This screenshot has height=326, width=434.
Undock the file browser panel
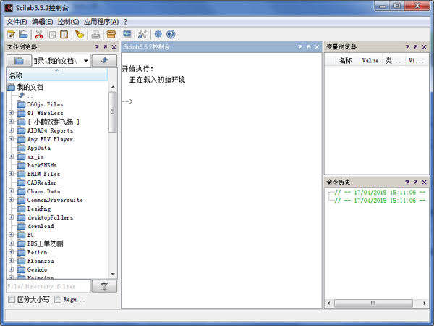click(x=105, y=47)
